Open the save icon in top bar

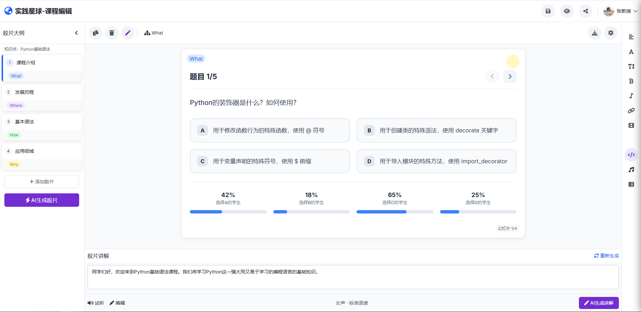(548, 11)
